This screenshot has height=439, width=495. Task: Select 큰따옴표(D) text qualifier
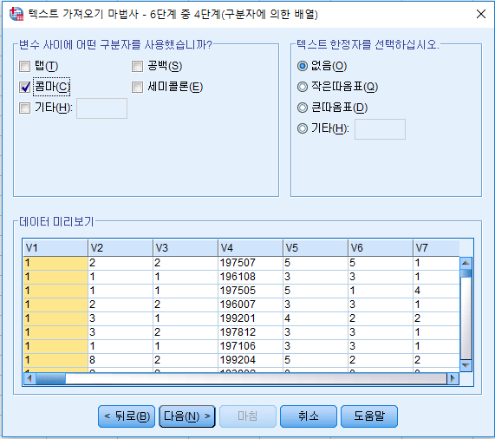(303, 108)
